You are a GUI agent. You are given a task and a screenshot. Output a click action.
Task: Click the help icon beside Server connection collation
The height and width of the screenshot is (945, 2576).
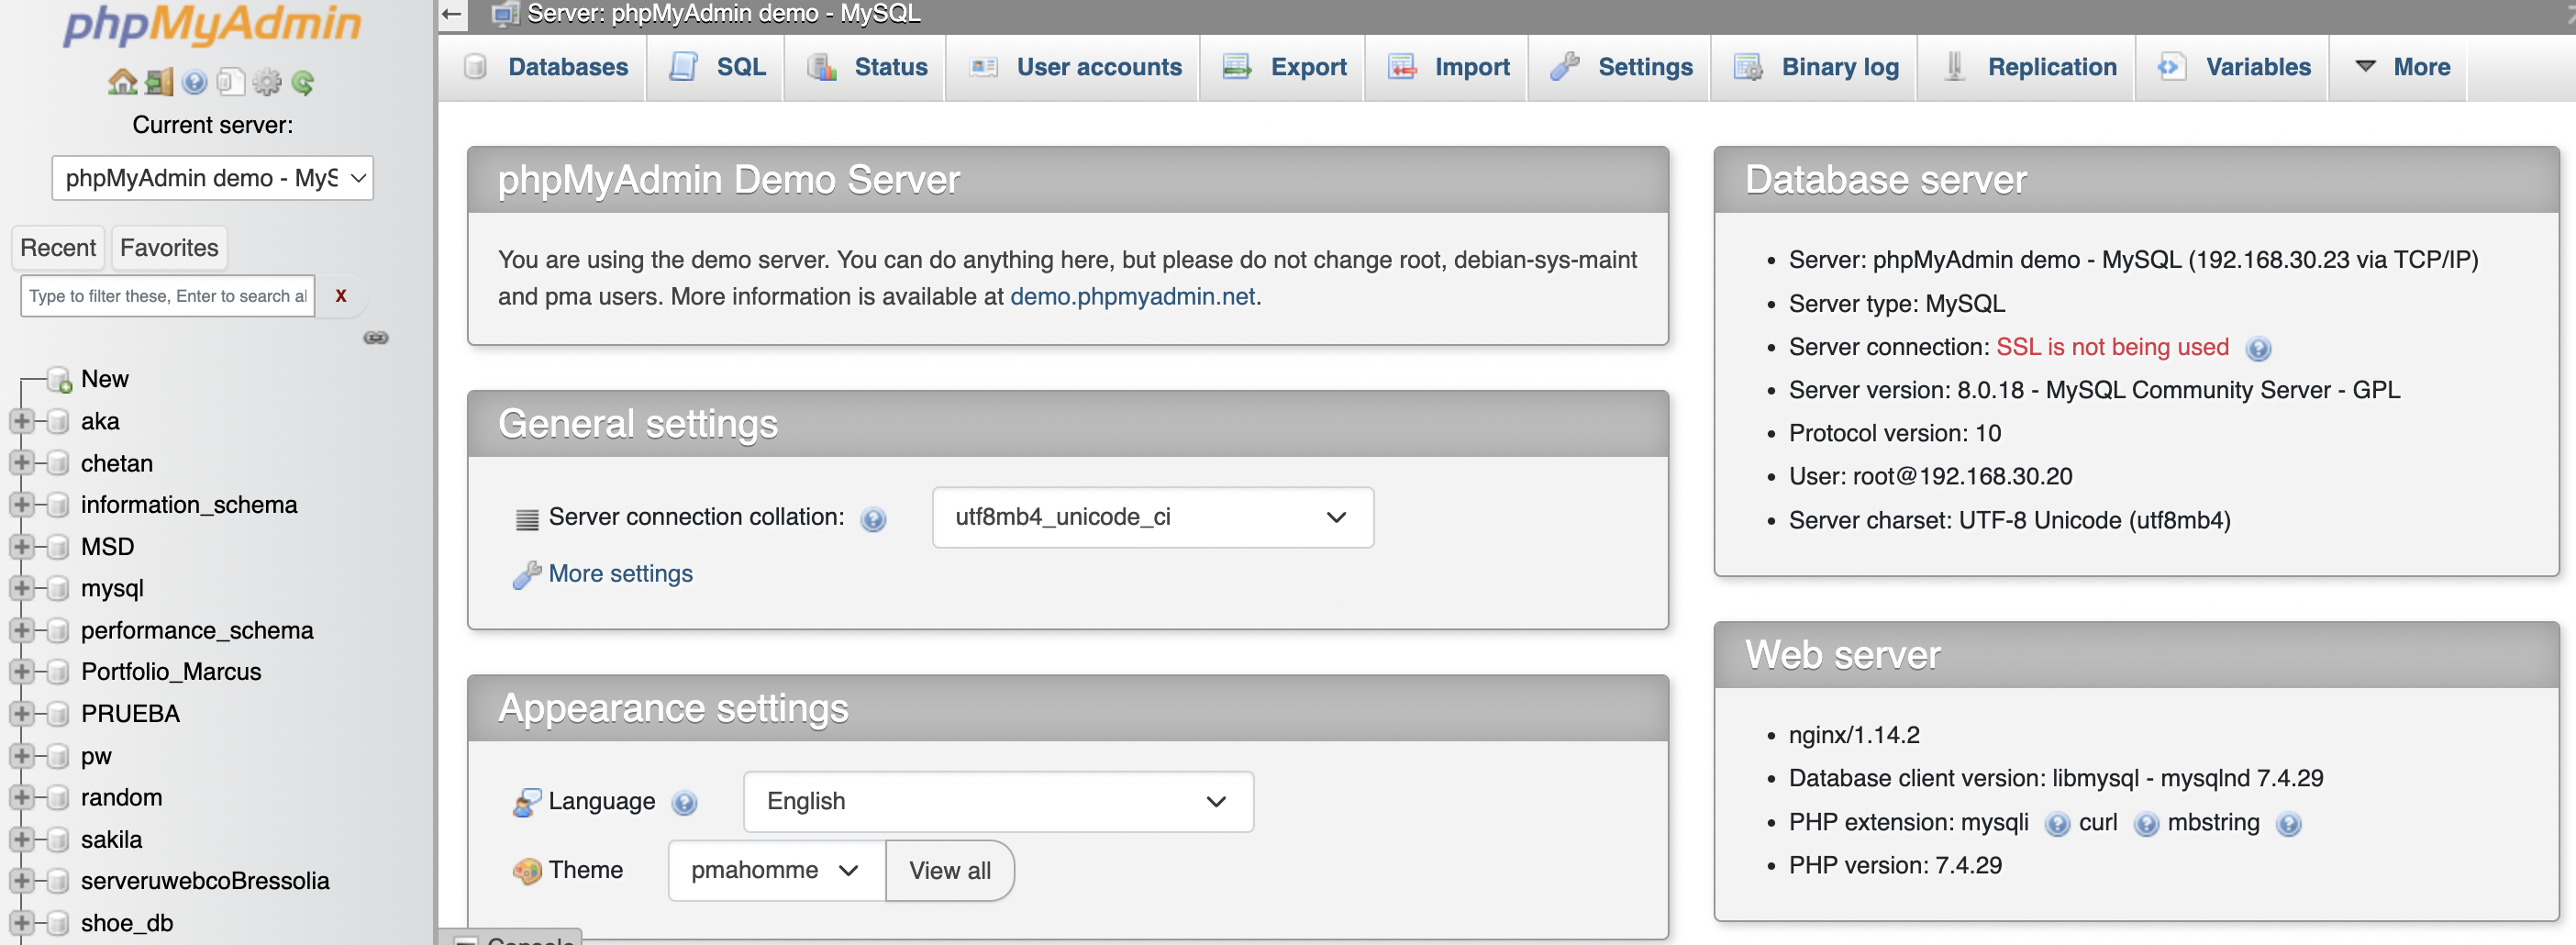click(874, 519)
